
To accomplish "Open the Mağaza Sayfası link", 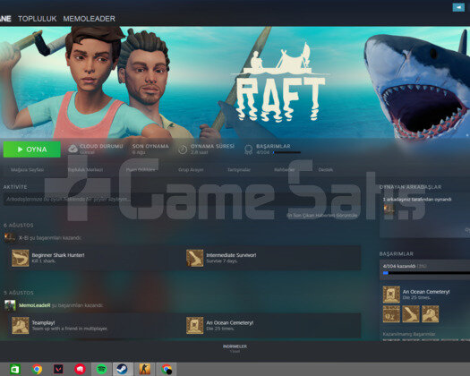I will [27, 170].
